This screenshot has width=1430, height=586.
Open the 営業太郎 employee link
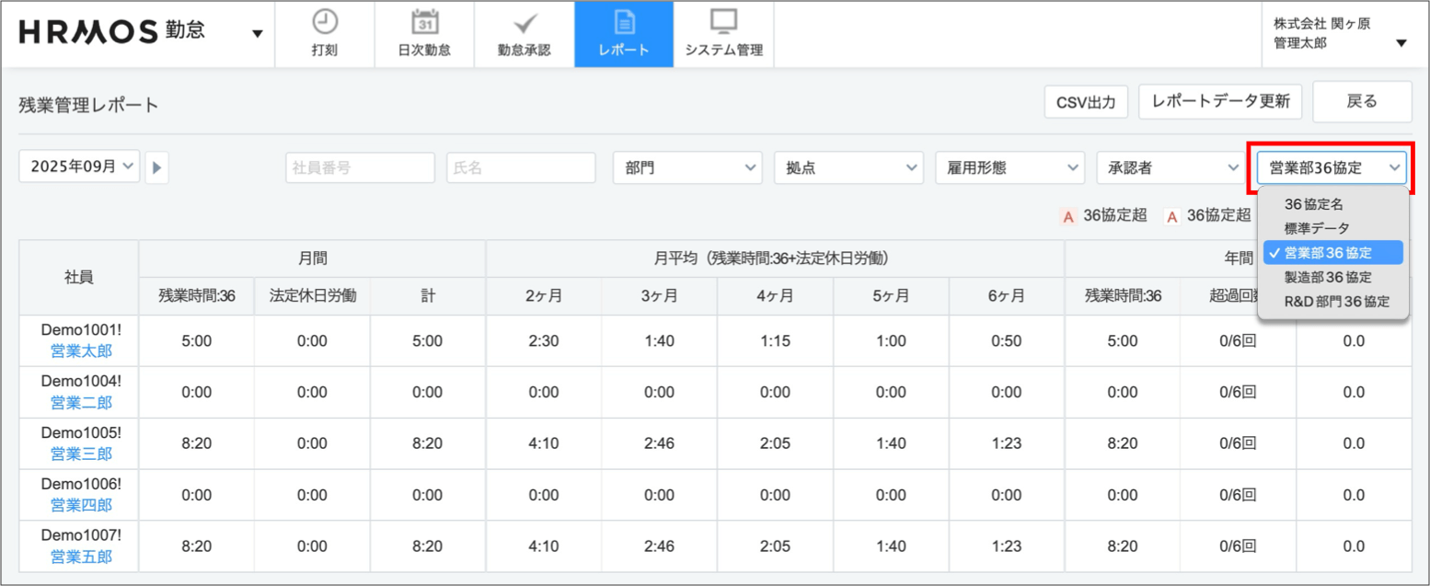pyautogui.click(x=81, y=351)
